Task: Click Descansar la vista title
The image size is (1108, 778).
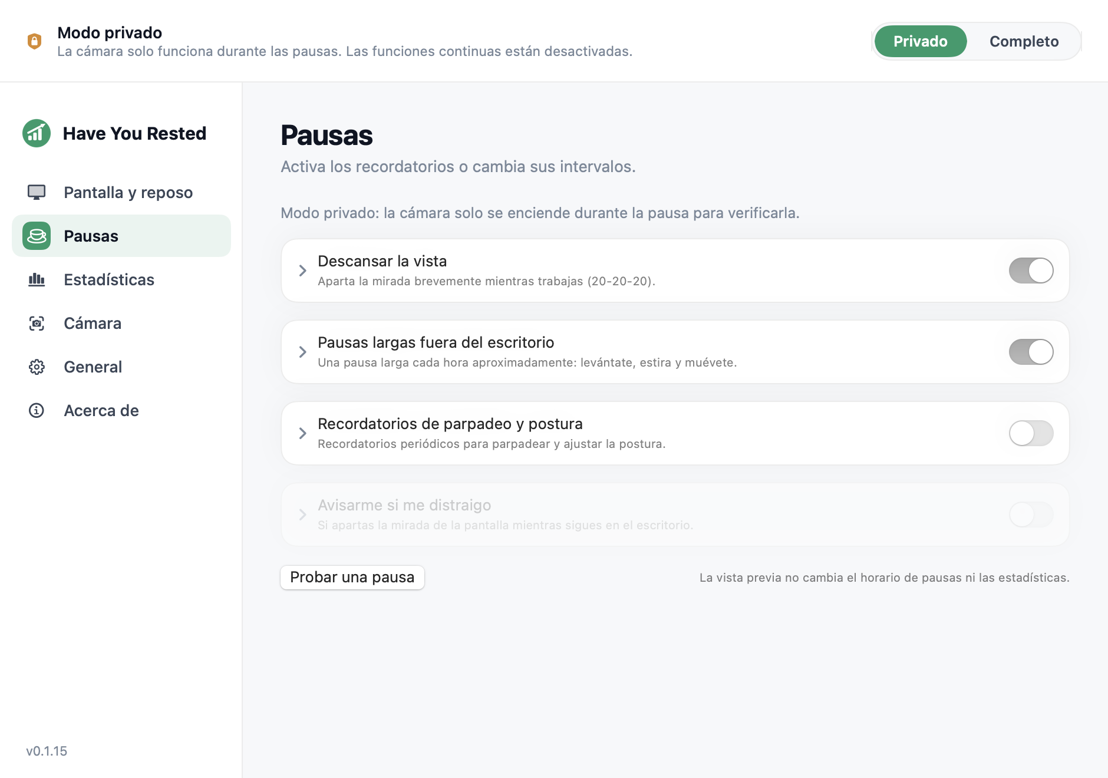Action: (x=382, y=261)
